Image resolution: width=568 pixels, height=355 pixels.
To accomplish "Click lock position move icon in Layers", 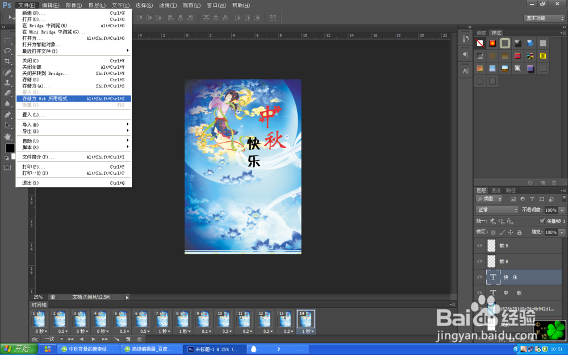I will tap(511, 232).
